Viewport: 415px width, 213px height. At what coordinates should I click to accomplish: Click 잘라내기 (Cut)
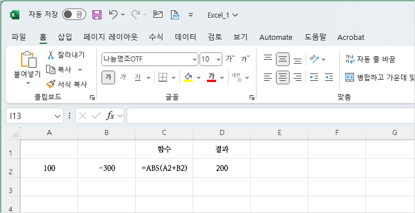point(66,55)
